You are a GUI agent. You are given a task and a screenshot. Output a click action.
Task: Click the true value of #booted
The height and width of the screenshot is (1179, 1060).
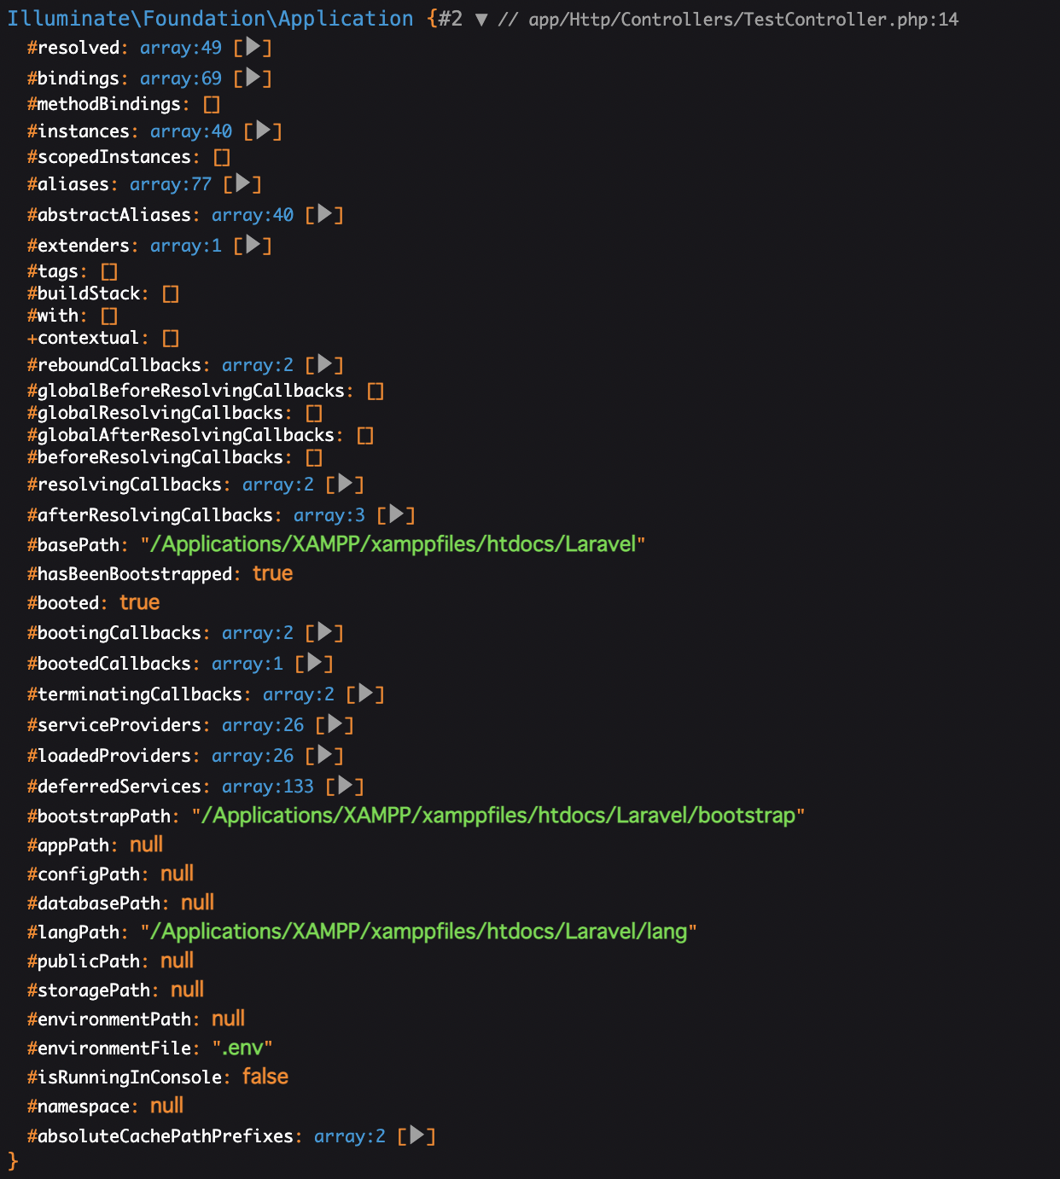tap(140, 602)
